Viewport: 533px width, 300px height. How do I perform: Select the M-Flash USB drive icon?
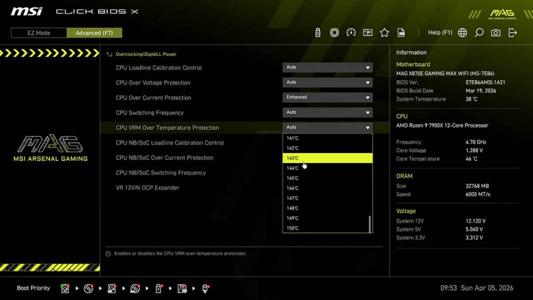318,32
